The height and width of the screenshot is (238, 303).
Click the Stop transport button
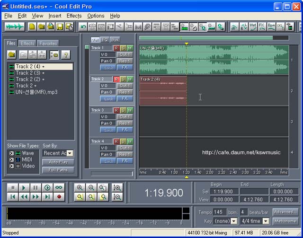pyautogui.click(x=13, y=187)
